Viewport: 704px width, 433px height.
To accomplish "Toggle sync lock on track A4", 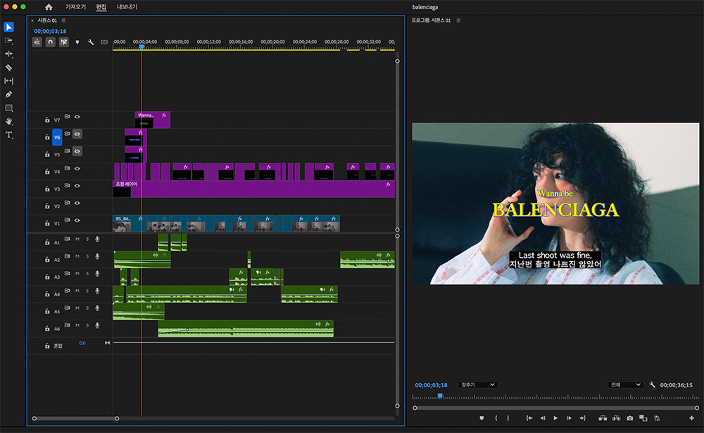I will pyautogui.click(x=67, y=291).
